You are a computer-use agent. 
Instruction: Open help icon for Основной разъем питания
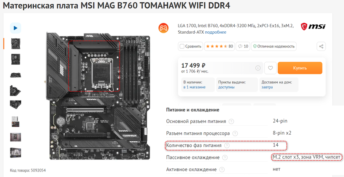click(231, 121)
